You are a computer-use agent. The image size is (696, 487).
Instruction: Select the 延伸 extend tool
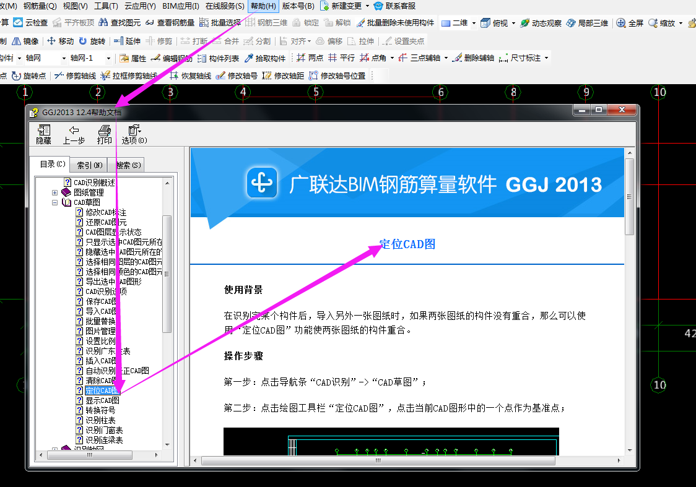pos(127,41)
